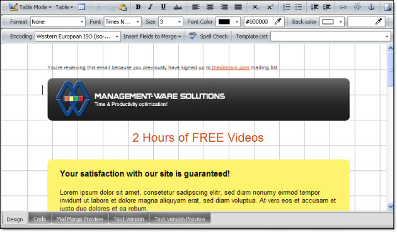This screenshot has height=232, width=397.
Task: Click the Spell Check label
Action: [x=214, y=37]
